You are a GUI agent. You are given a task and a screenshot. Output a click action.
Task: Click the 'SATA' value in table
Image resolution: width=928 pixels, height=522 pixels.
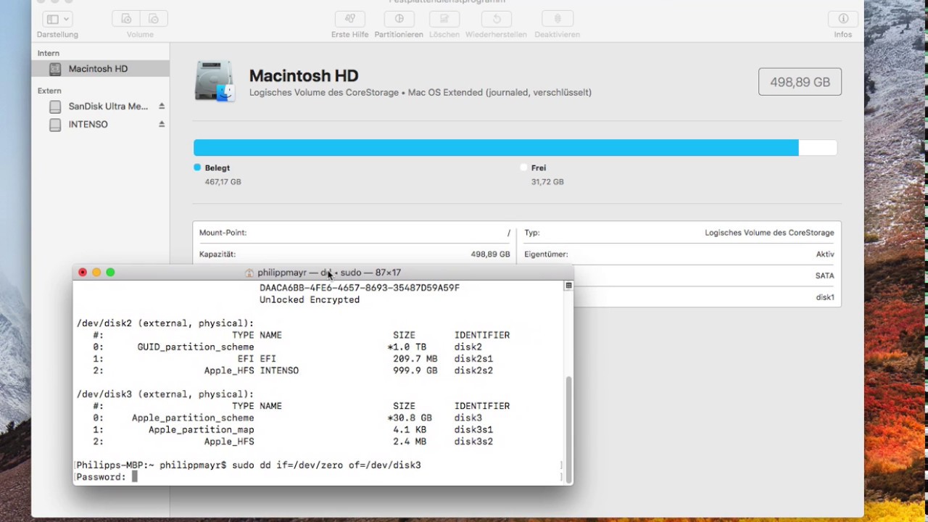click(825, 275)
